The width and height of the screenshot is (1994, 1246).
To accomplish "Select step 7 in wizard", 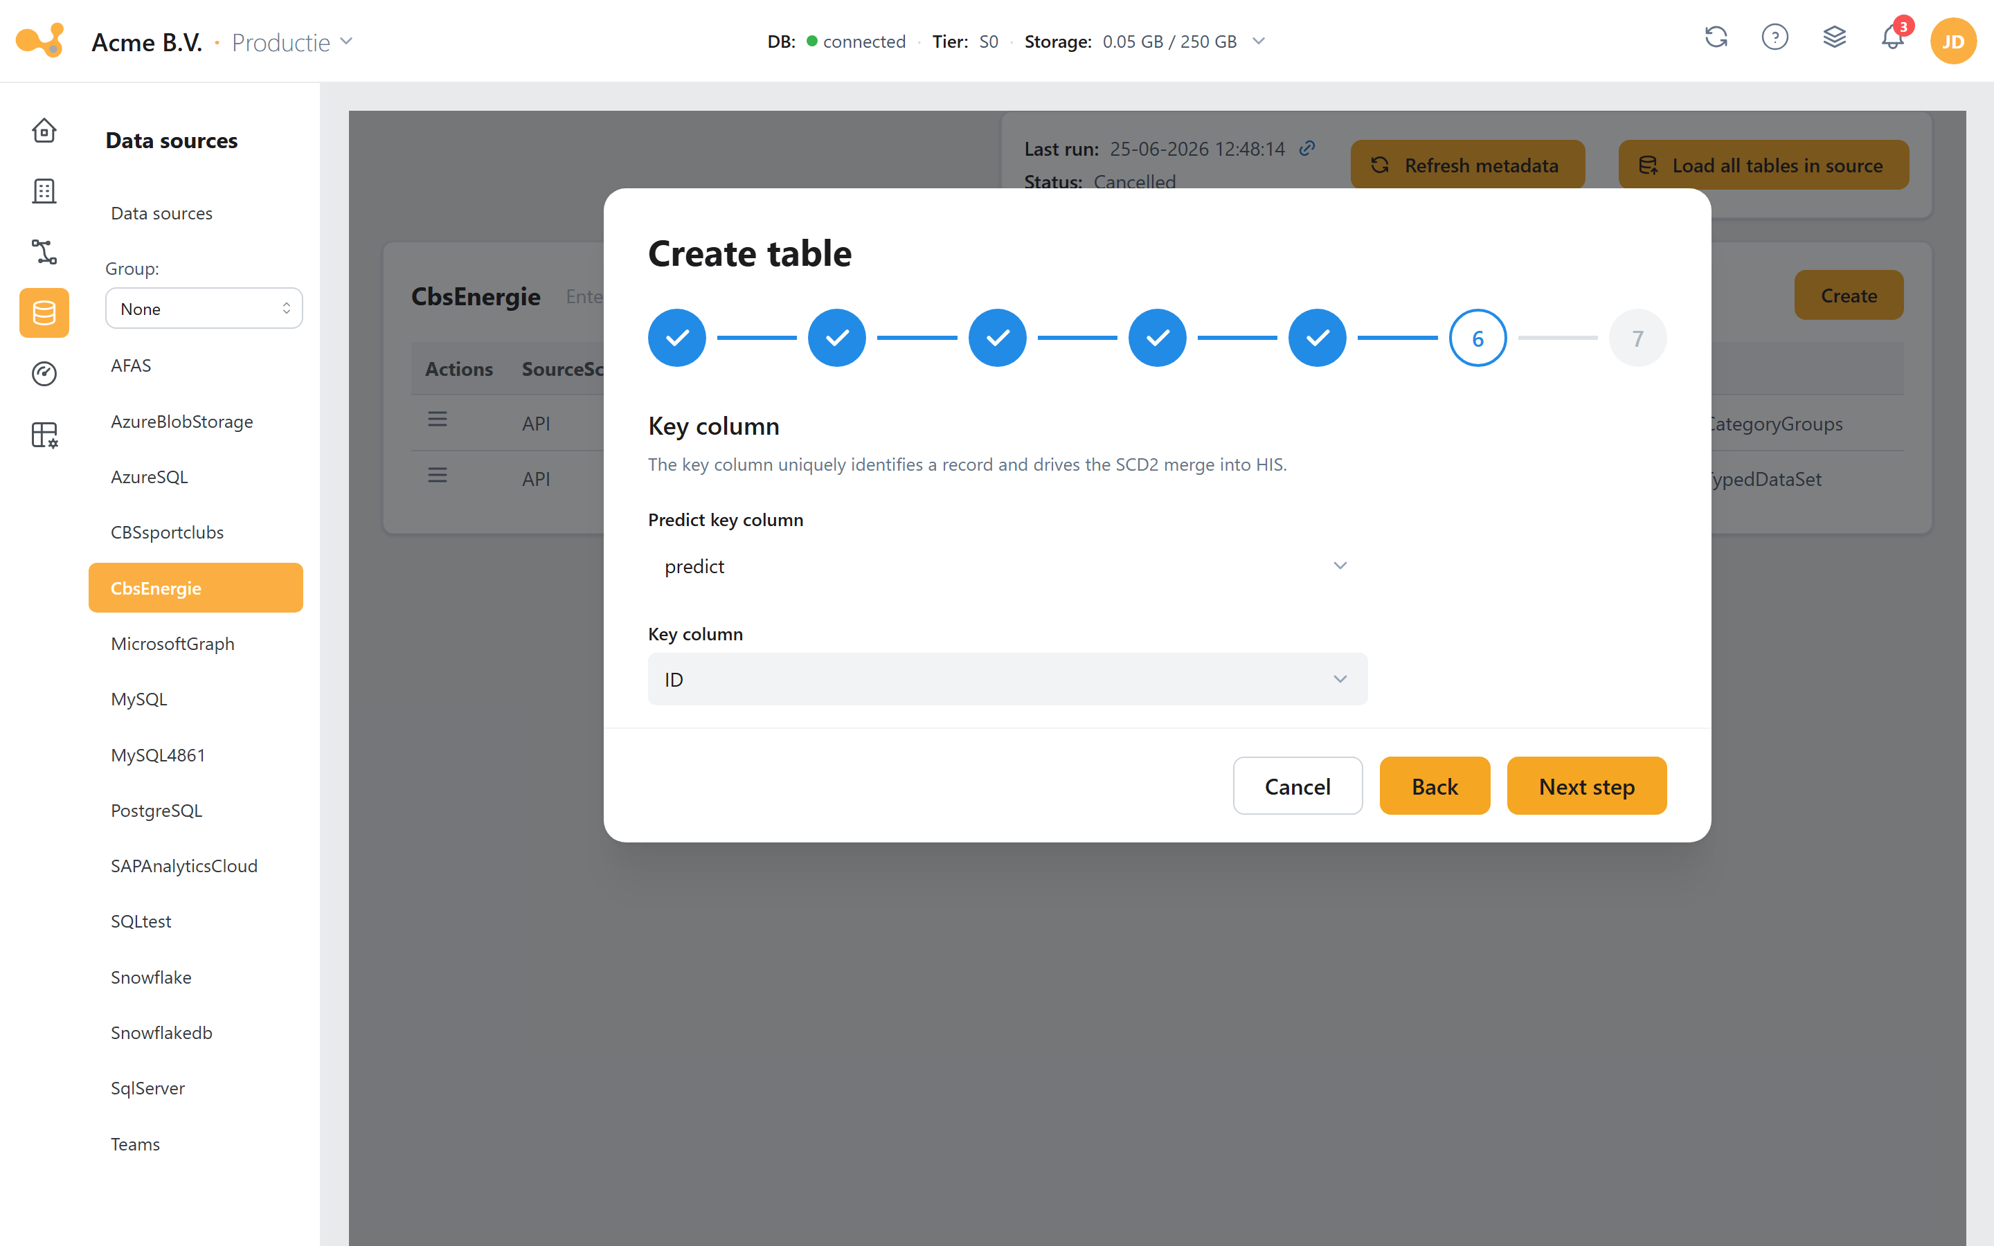I will [x=1638, y=338].
